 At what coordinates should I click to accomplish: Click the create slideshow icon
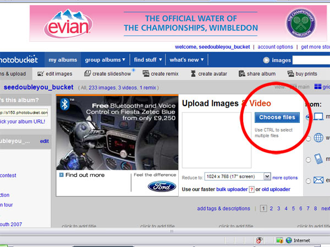coord(86,74)
